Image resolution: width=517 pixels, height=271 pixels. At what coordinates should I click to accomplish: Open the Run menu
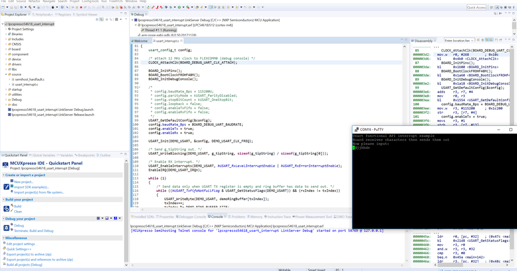coord(104,2)
